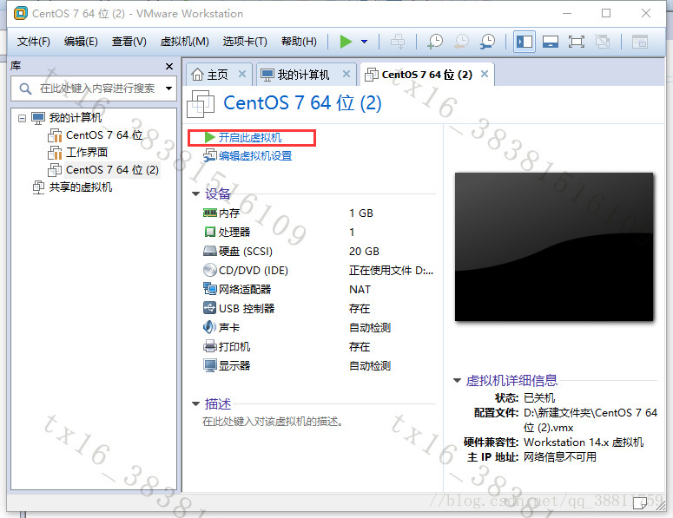Click 编辑虚拟机设置 link
Viewport: 673px width, 518px height.
[x=255, y=155]
